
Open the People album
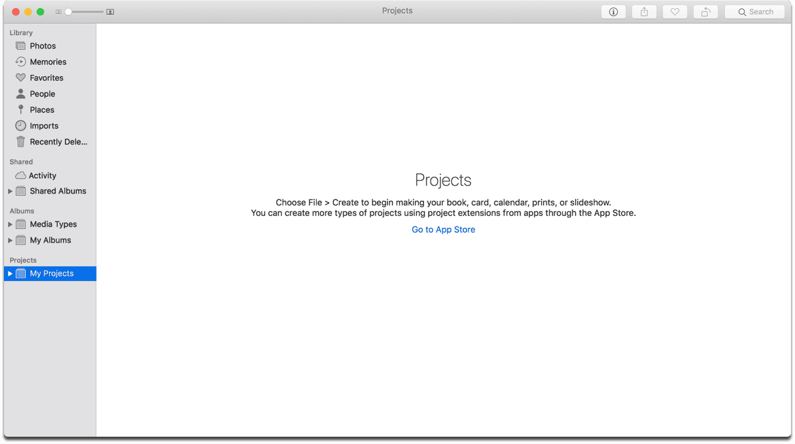tap(42, 94)
